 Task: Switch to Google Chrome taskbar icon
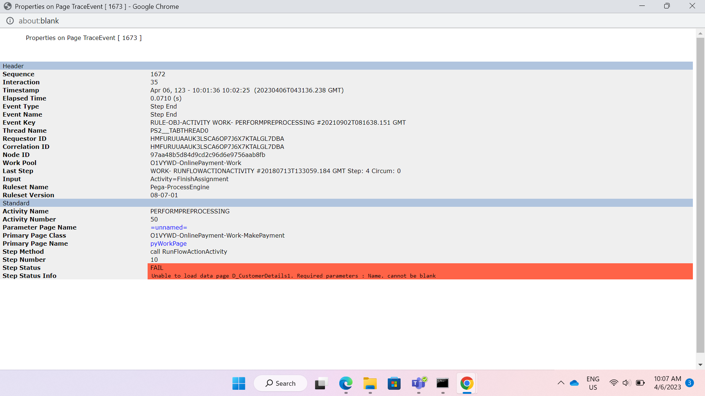click(467, 384)
